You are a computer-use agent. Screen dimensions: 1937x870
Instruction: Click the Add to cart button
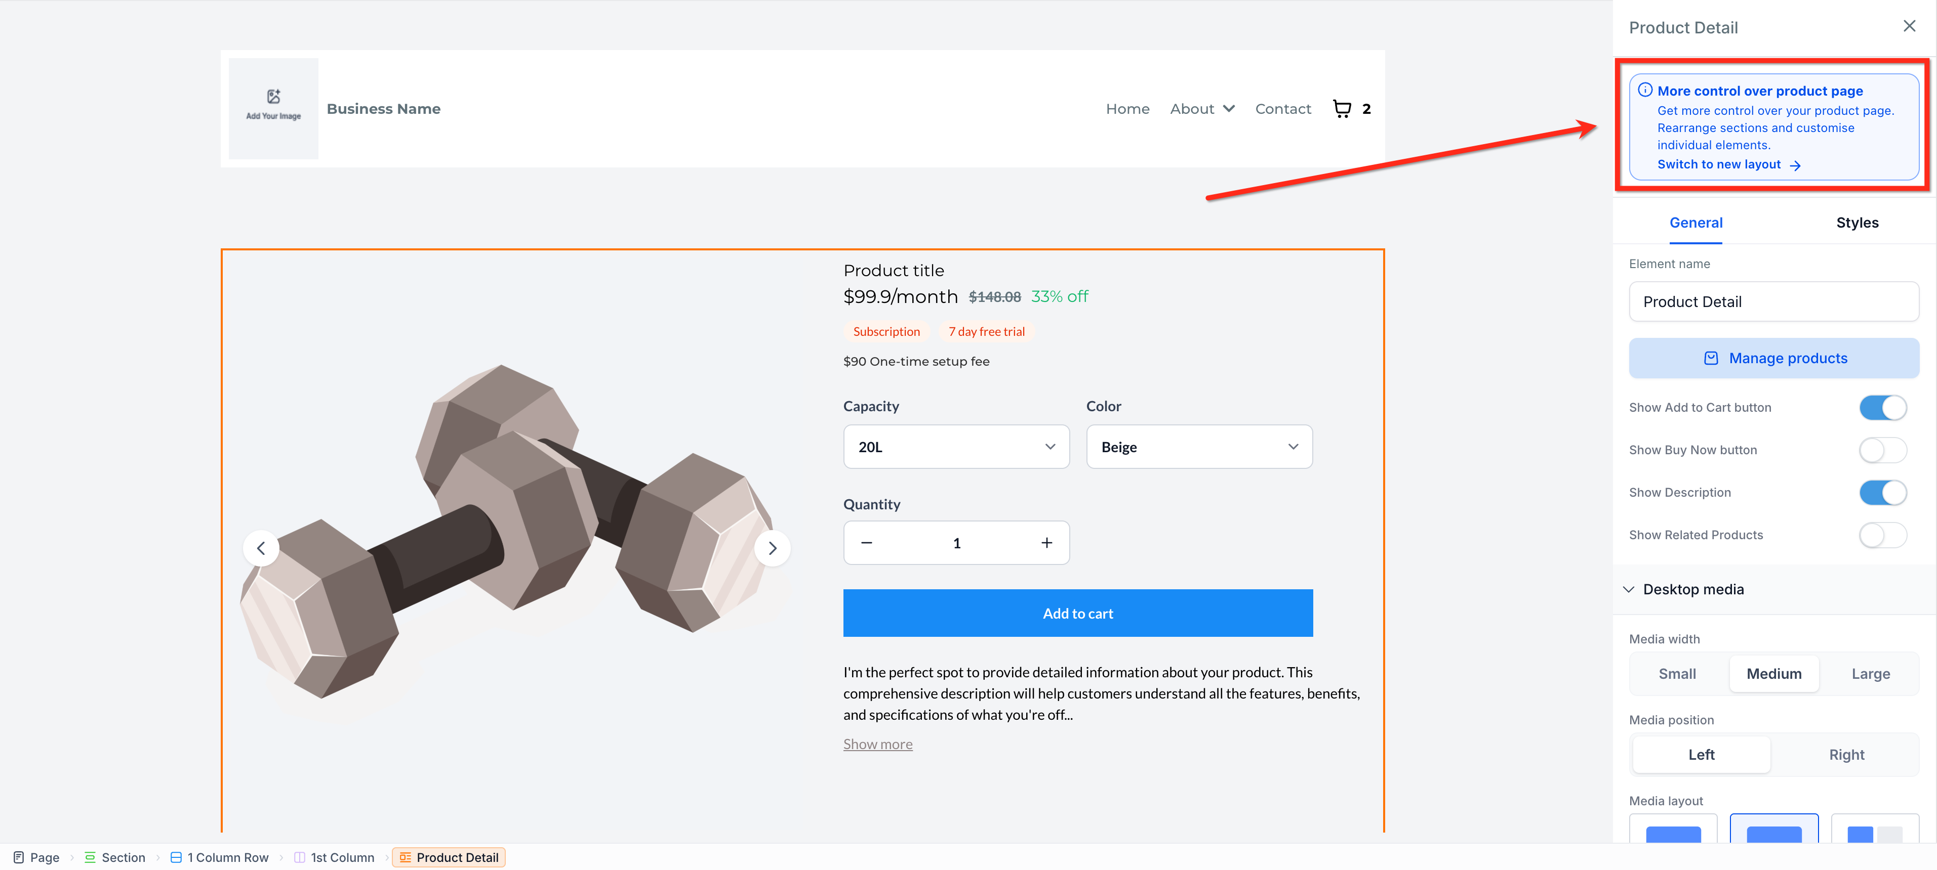click(x=1077, y=613)
